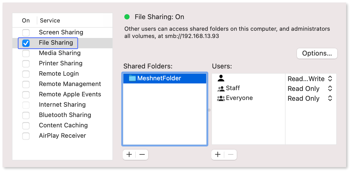Image resolution: width=350 pixels, height=171 pixels.
Task: Add a new shared folder with the plus button
Action: click(x=129, y=154)
